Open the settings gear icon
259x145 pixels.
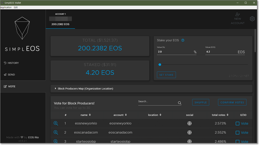tap(252, 19)
